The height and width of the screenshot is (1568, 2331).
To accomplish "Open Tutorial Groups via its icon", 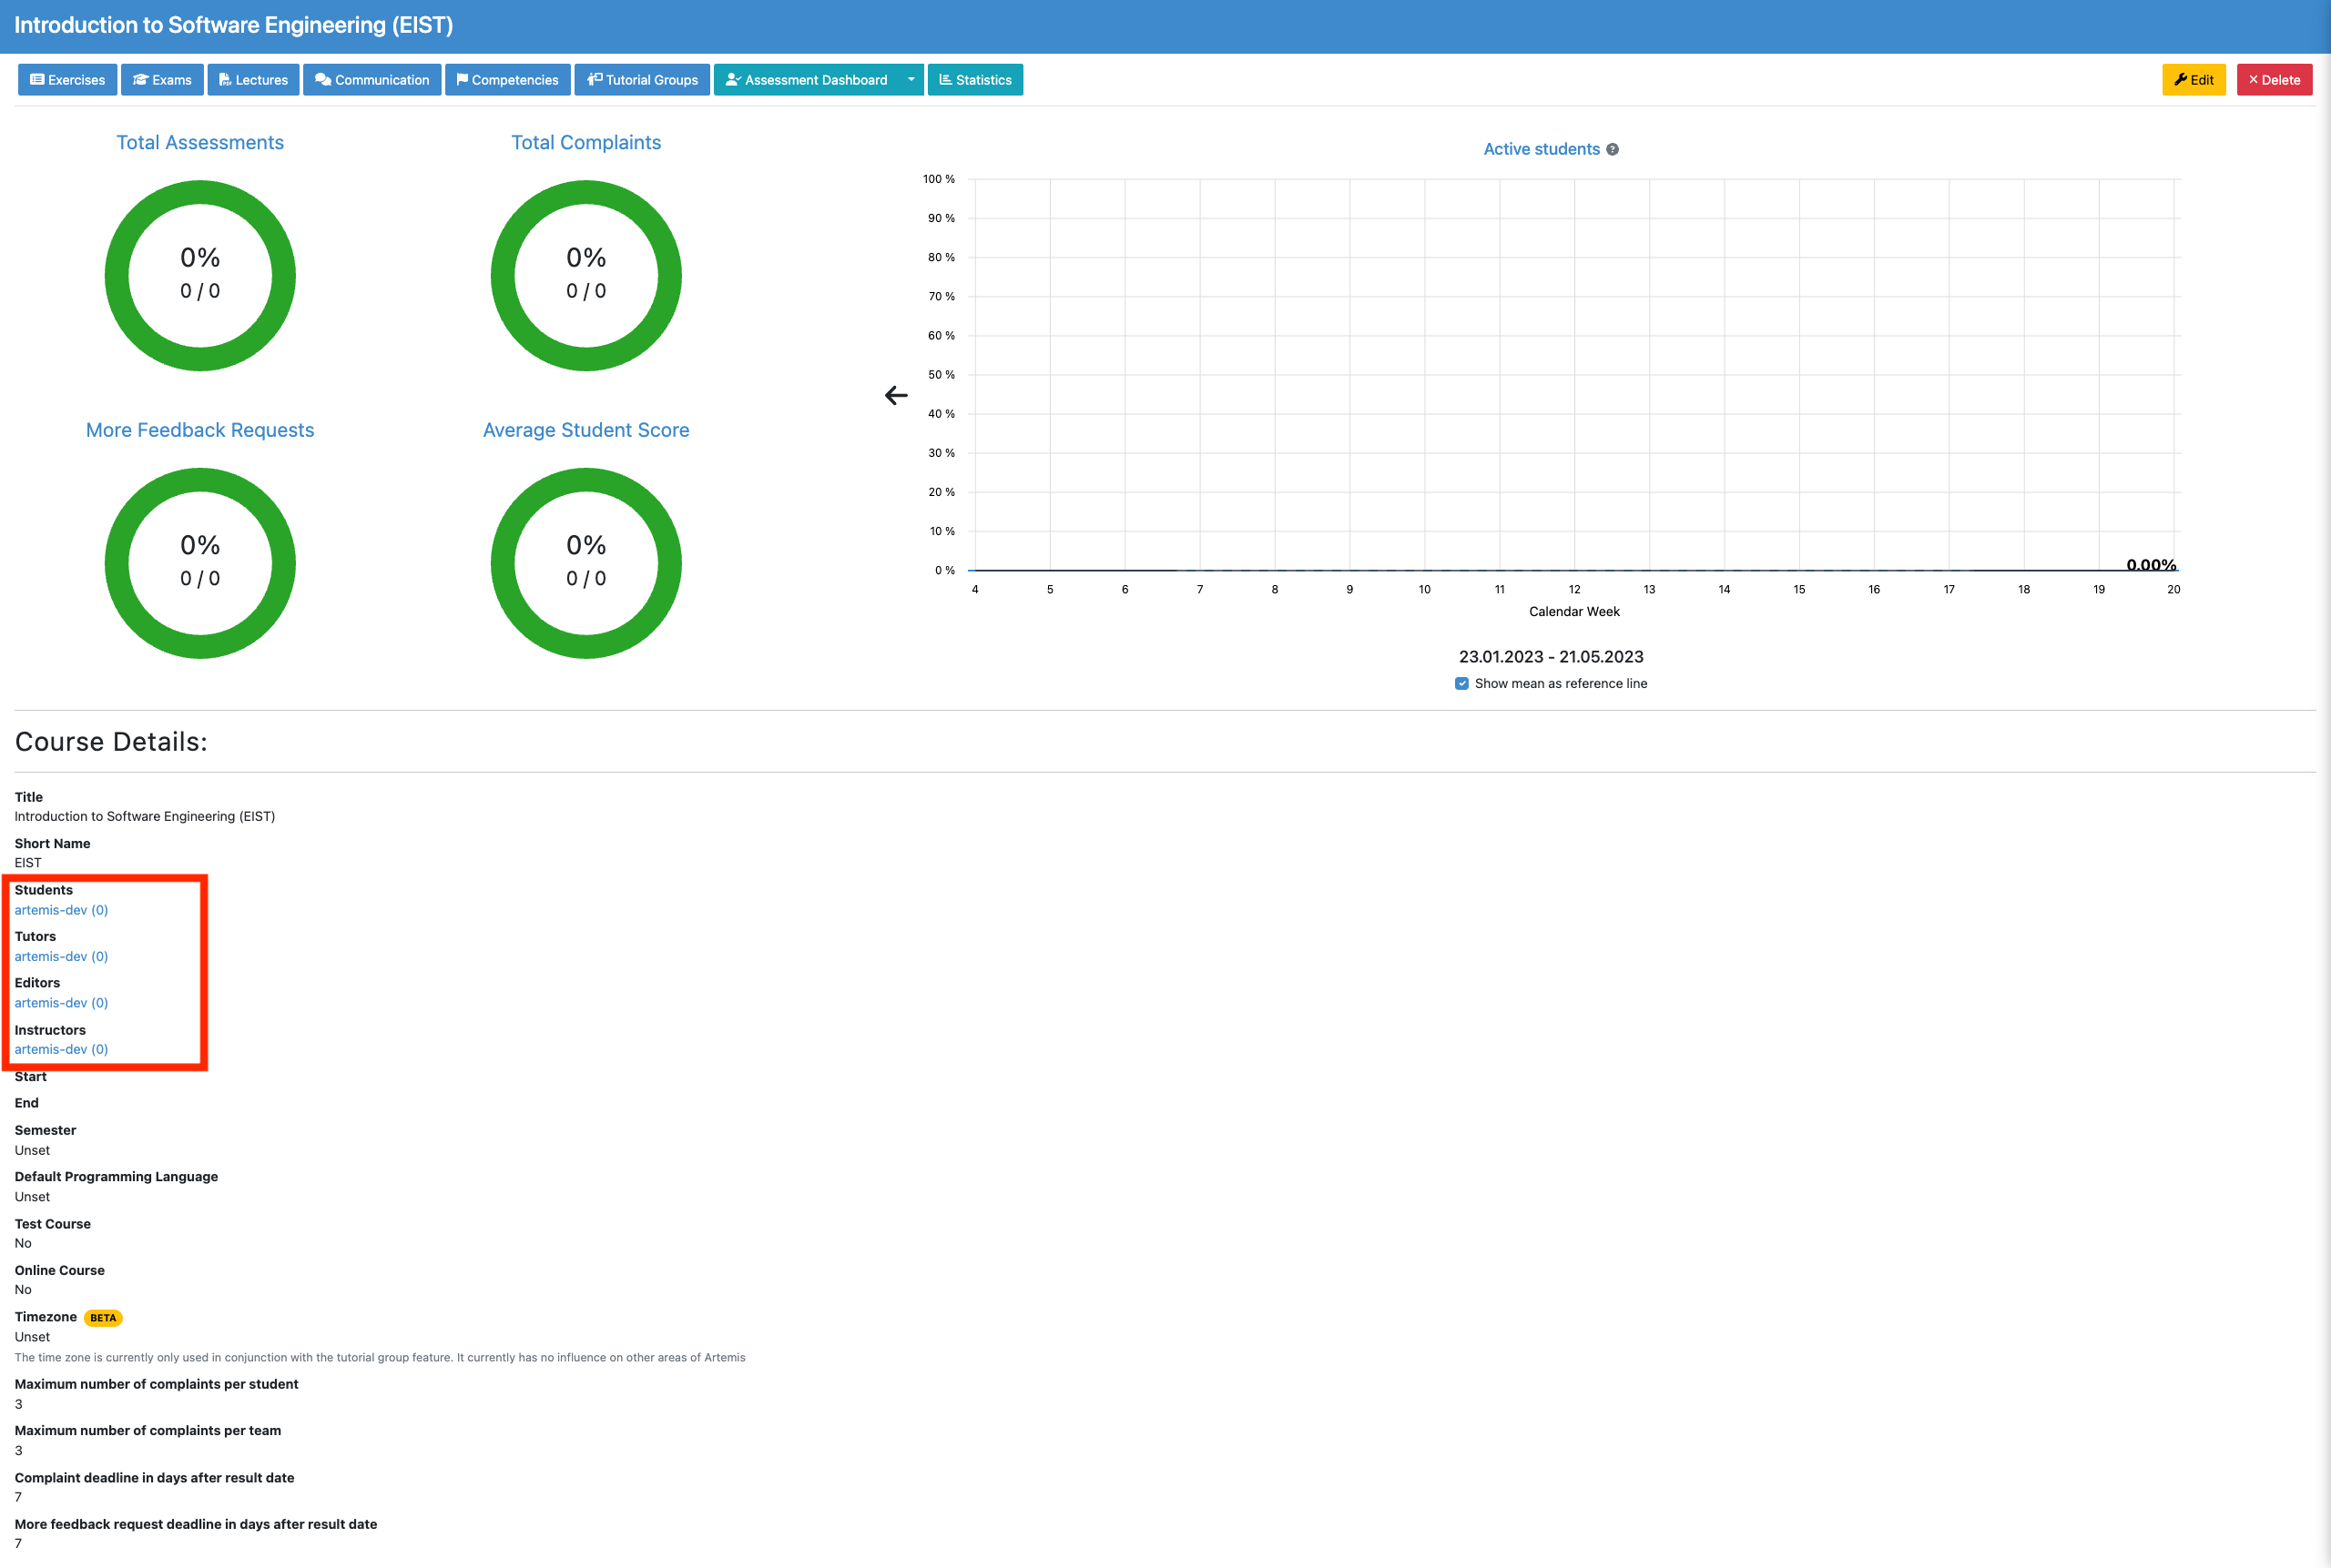I will click(x=595, y=80).
